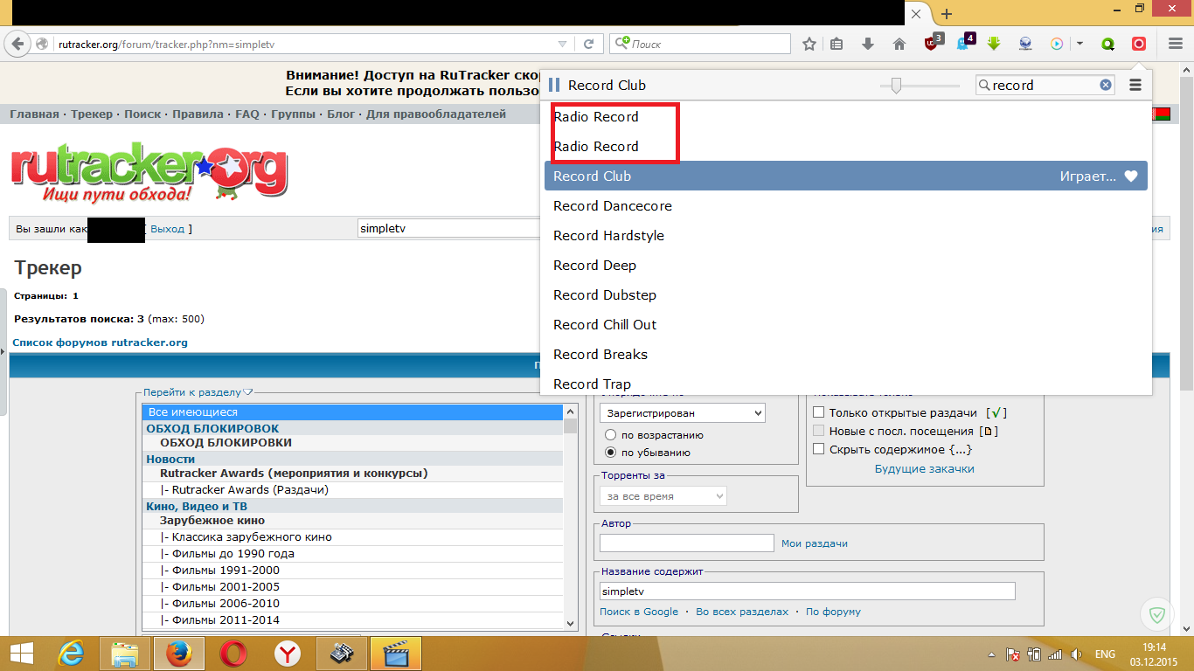Show bookmarks list icon
This screenshot has width=1194, height=671.
[837, 44]
